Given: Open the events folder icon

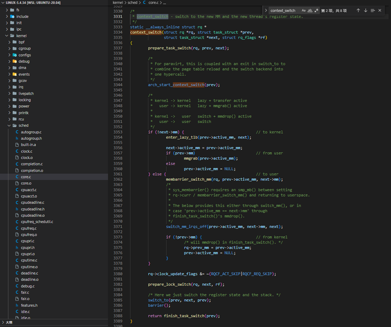Looking at the screenshot, I should [14, 74].
